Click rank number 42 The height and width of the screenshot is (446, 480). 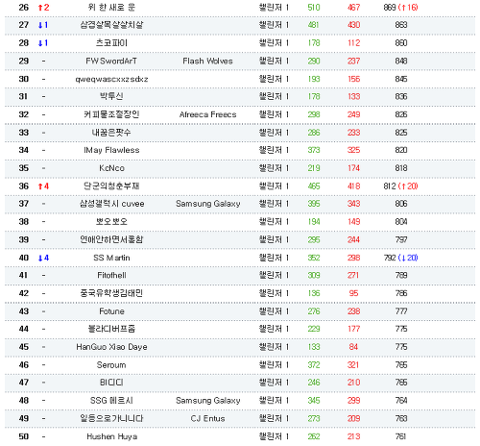(24, 293)
